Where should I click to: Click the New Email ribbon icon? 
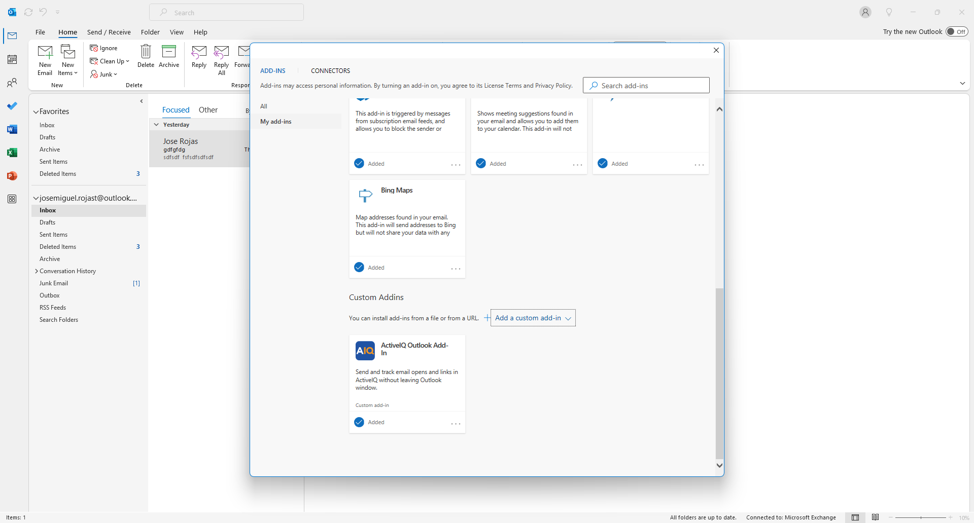click(x=45, y=53)
